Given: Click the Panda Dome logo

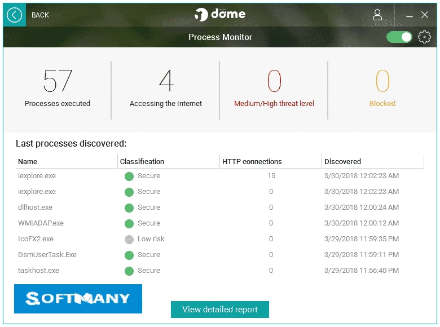Looking at the screenshot, I should (220, 15).
